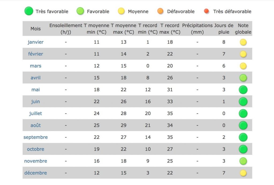Click the Jours de pluie column header
The height and width of the screenshot is (185, 274).
pyautogui.click(x=224, y=29)
